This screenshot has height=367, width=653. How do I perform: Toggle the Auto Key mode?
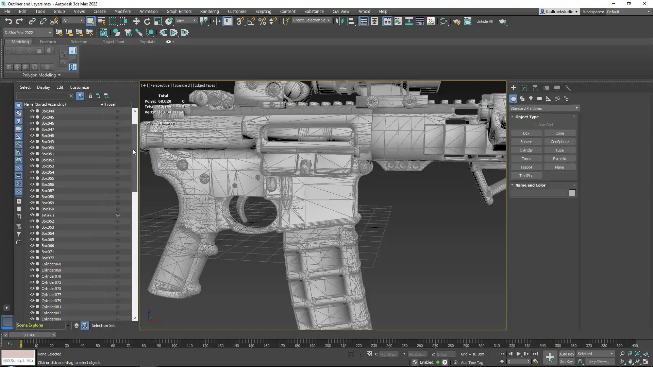[x=566, y=354]
